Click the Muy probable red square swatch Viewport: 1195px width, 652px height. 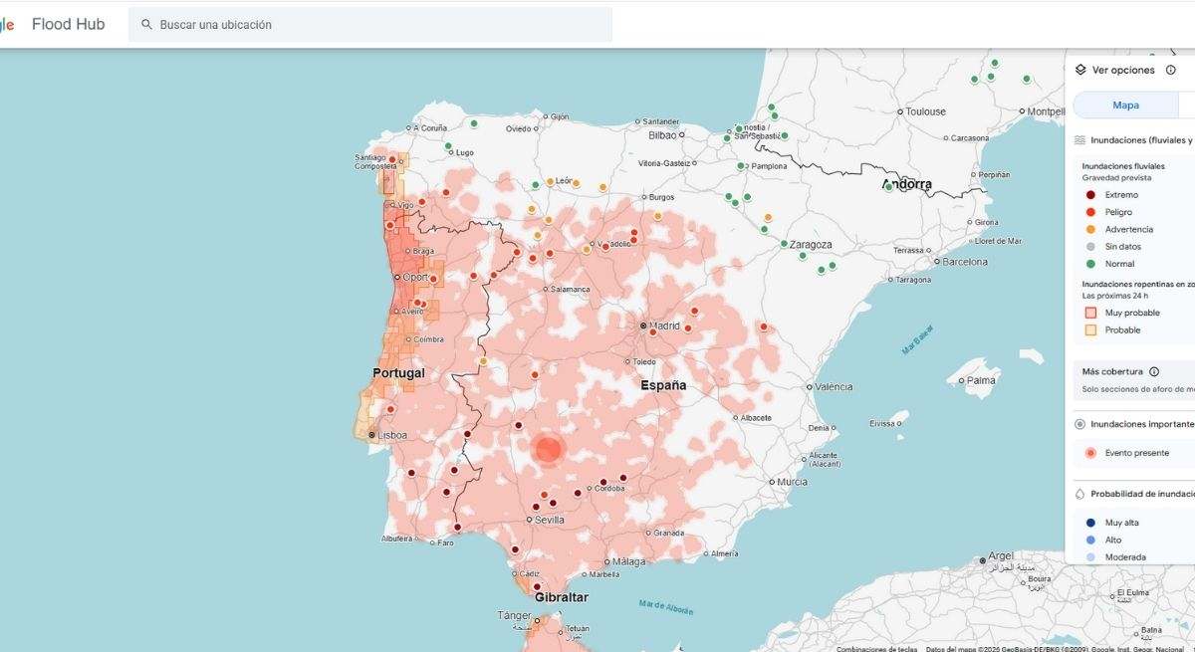[x=1090, y=313]
